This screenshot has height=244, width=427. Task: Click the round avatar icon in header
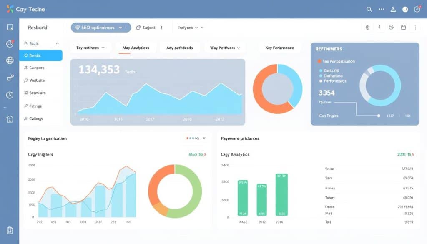(x=405, y=9)
